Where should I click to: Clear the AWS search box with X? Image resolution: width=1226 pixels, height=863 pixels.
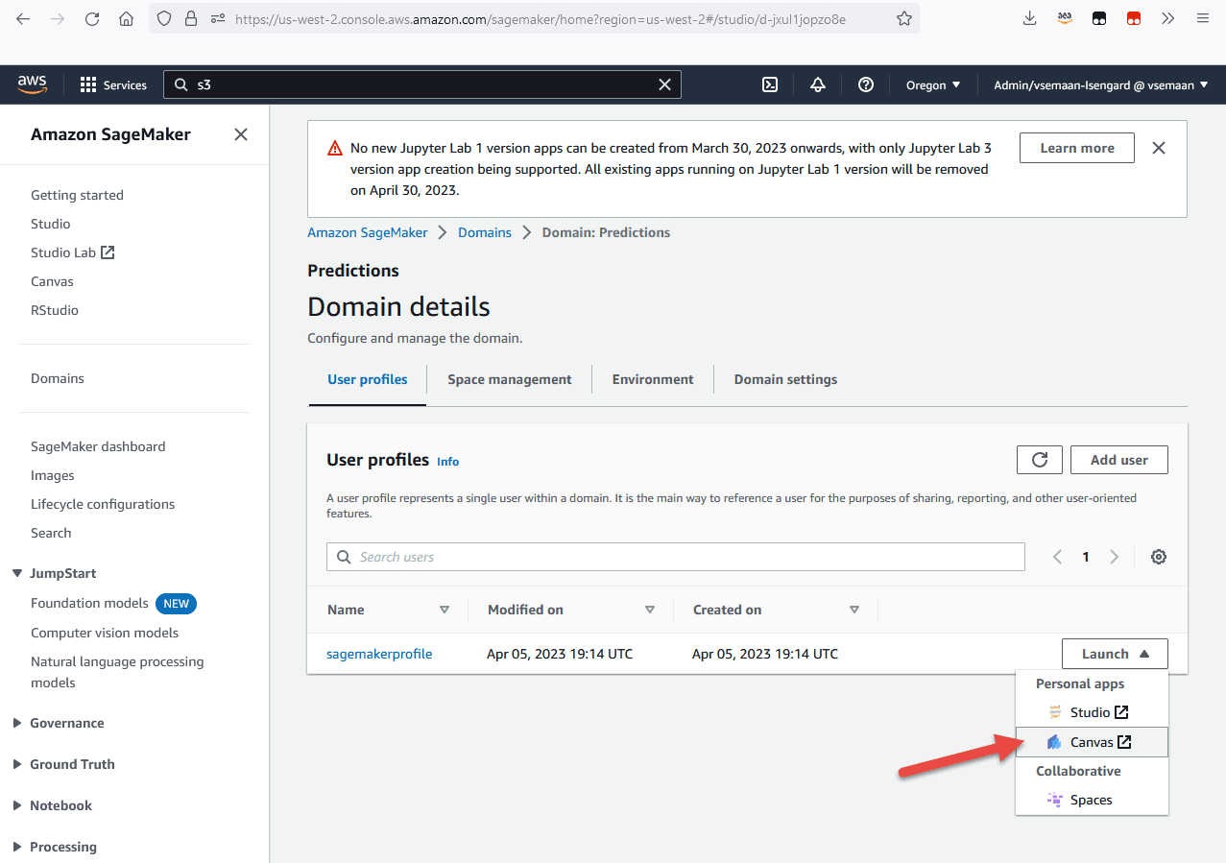click(664, 84)
